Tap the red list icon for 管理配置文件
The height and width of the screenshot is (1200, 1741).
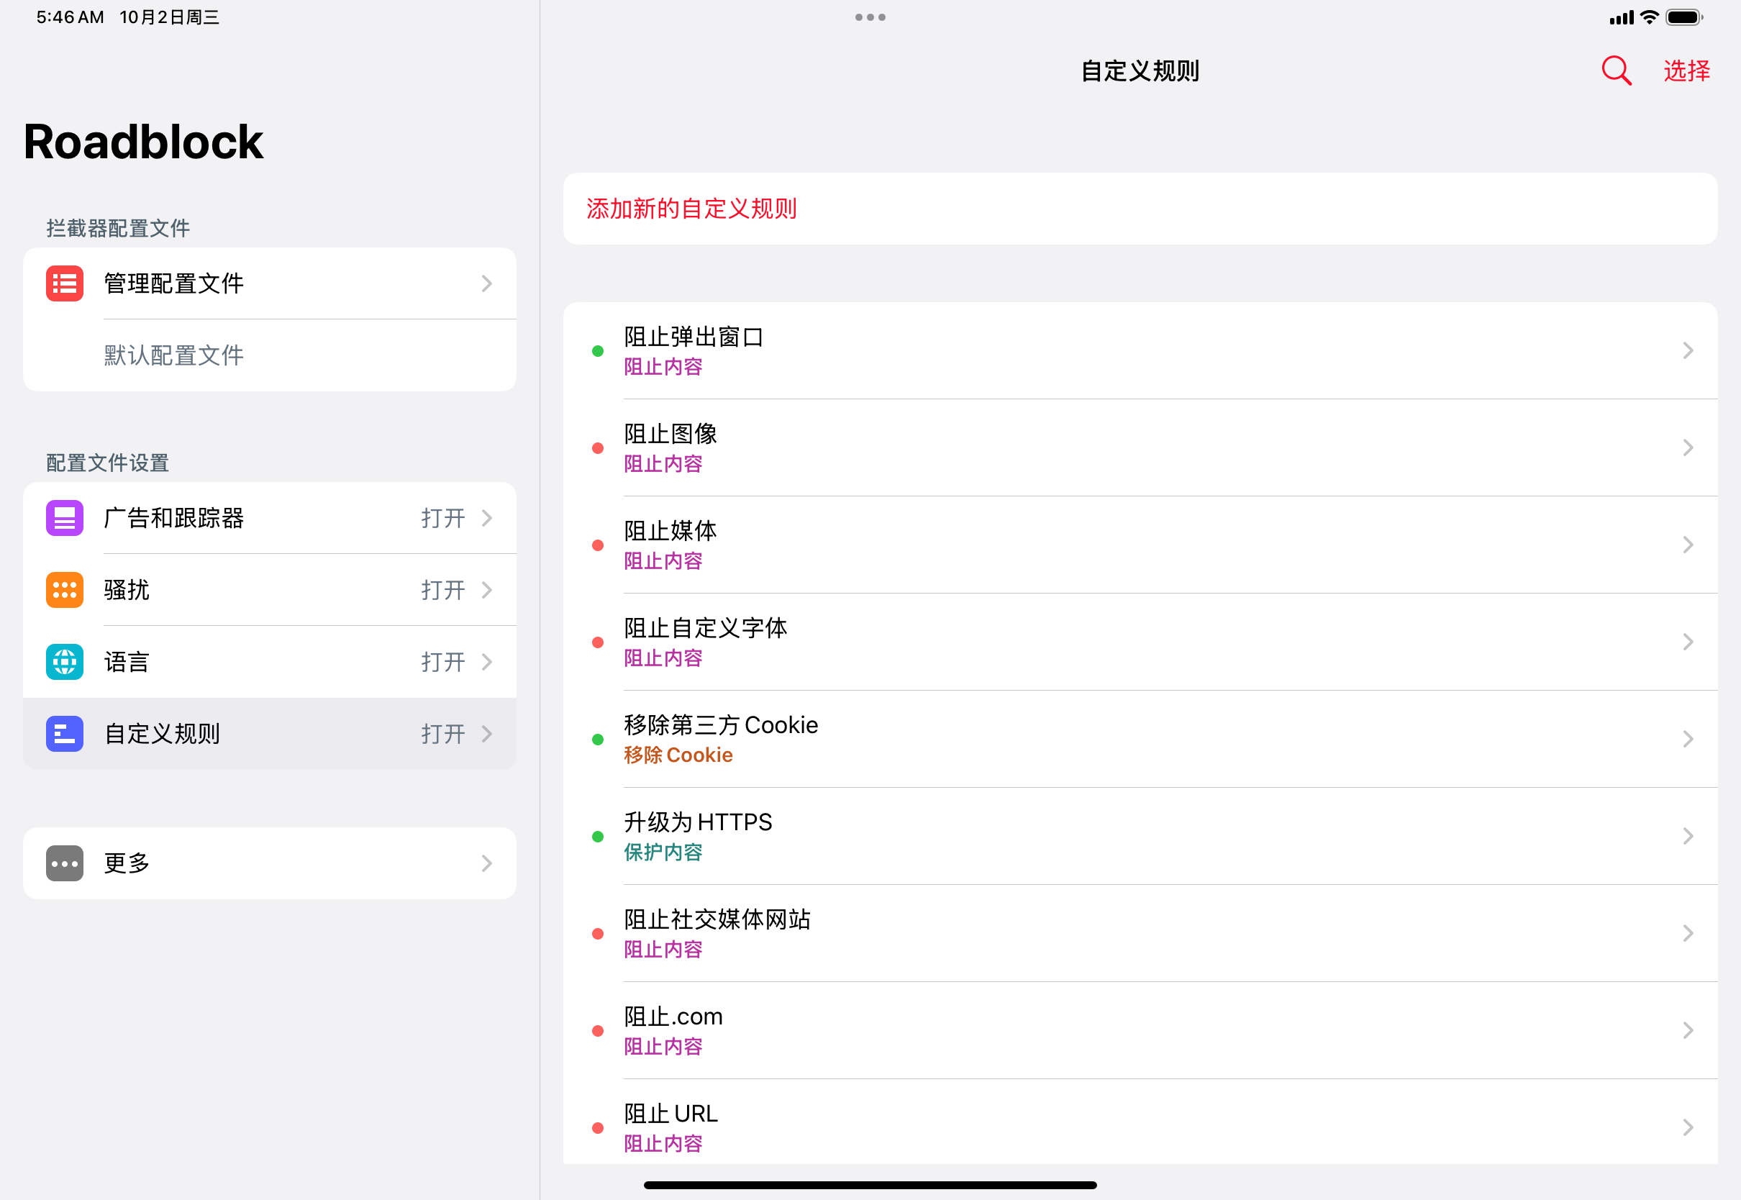(65, 283)
